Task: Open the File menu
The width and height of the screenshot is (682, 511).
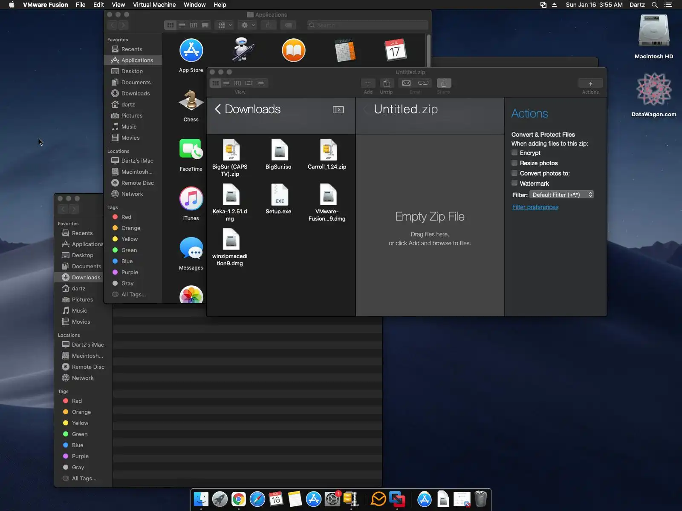Action: 81,5
